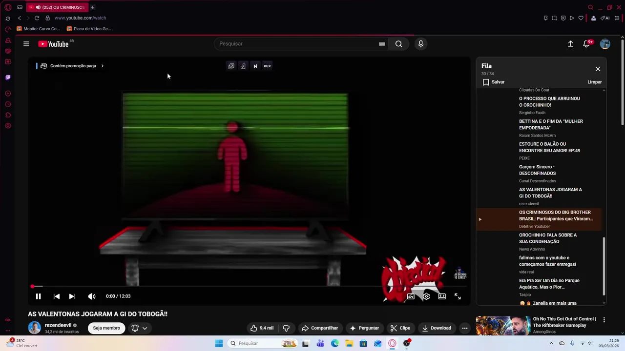The width and height of the screenshot is (625, 351).
Task: Go back in browser history
Action: click(20, 18)
